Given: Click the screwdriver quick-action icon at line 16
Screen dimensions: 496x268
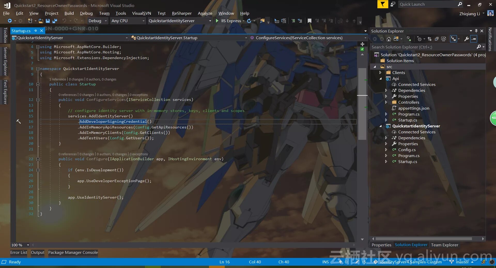Looking at the screenshot, I should (x=19, y=121).
